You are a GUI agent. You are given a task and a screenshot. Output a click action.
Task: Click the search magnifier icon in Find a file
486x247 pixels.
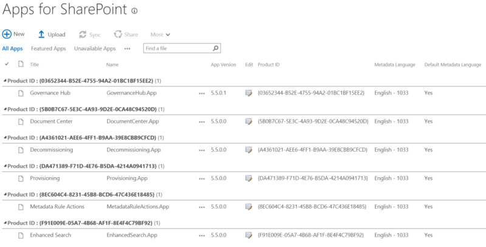pos(216,49)
